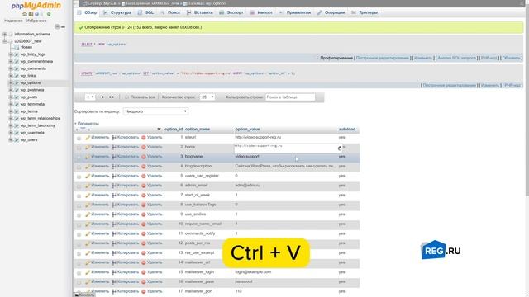Screen dimensions: 529x297
Task: Open the sort by index dropdown
Action: (155, 111)
